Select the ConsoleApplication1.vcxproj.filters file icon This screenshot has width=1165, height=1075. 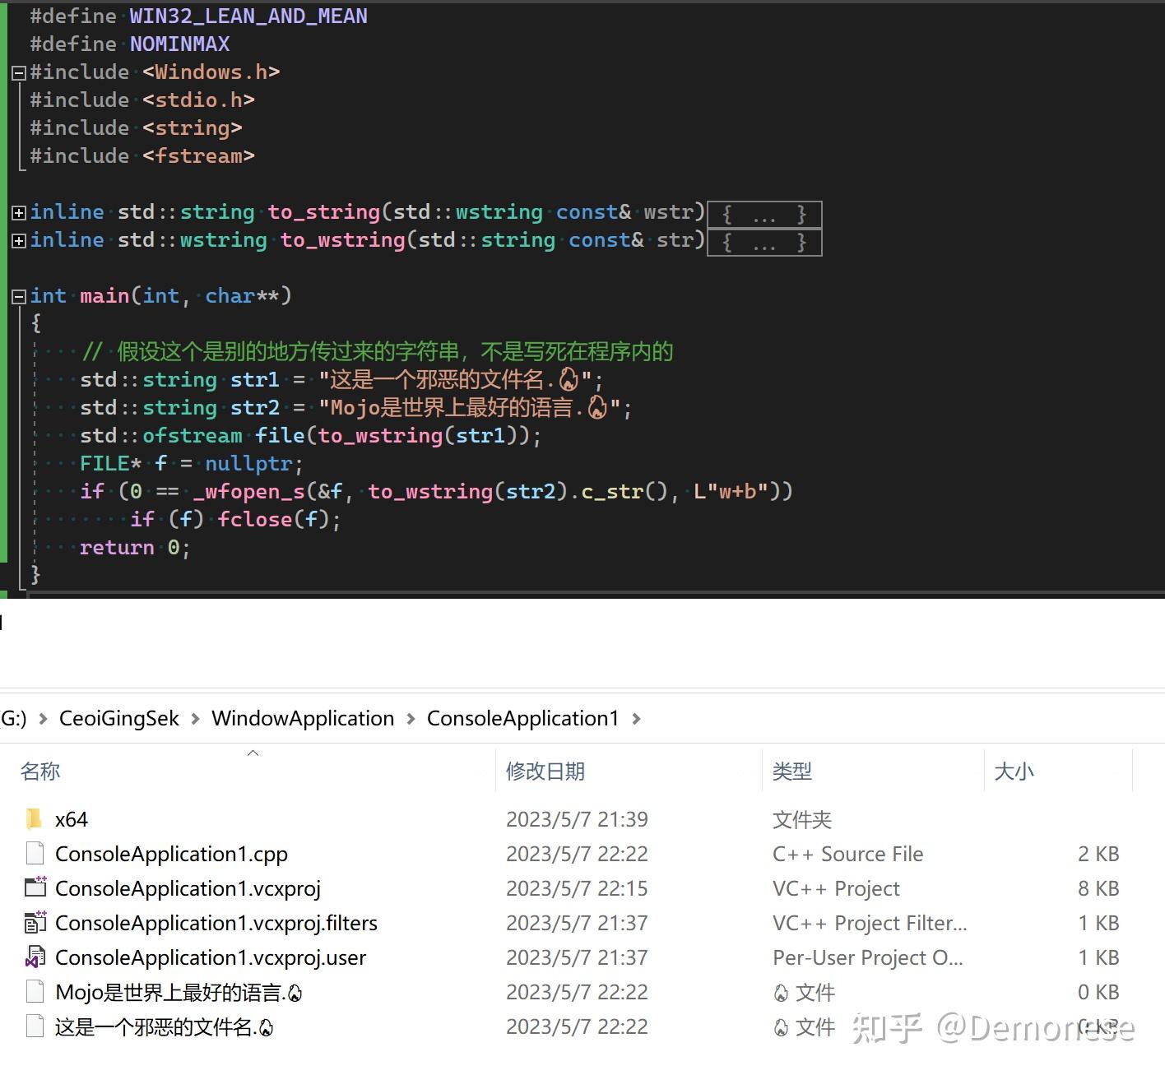point(35,923)
